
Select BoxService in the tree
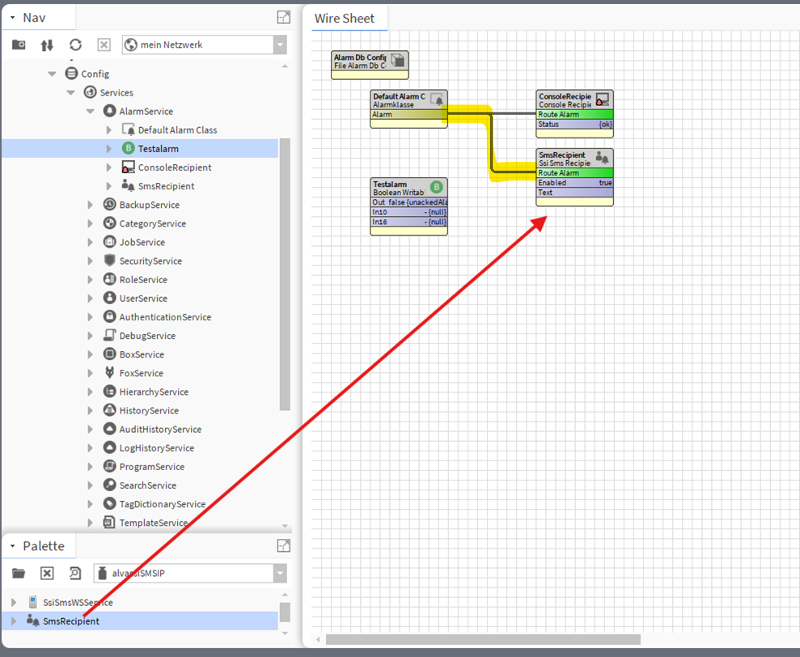tap(142, 354)
